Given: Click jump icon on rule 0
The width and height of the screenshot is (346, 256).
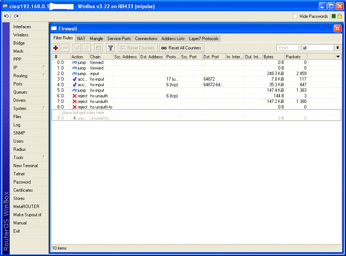Looking at the screenshot, I should 75,62.
